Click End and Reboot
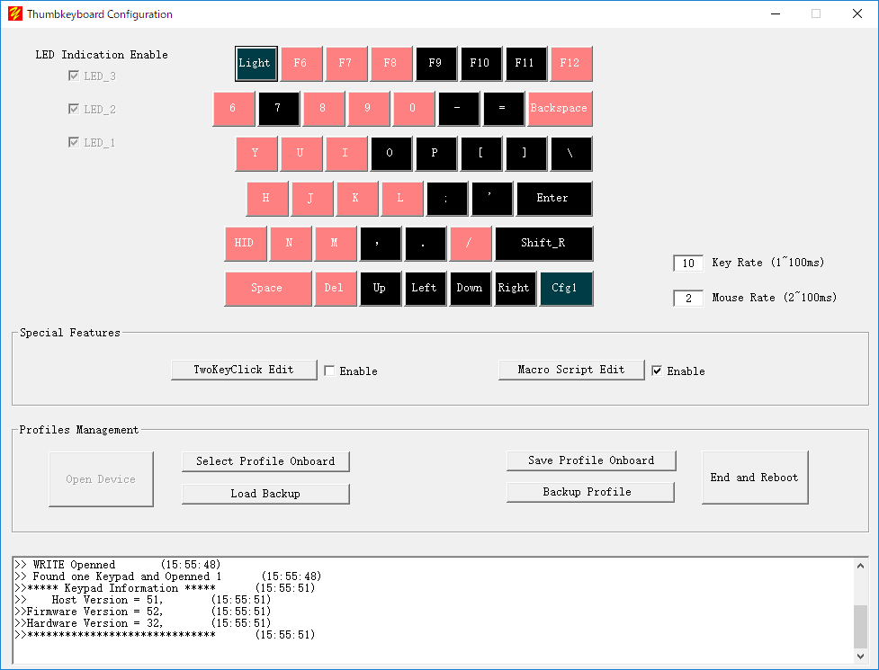 (x=755, y=478)
